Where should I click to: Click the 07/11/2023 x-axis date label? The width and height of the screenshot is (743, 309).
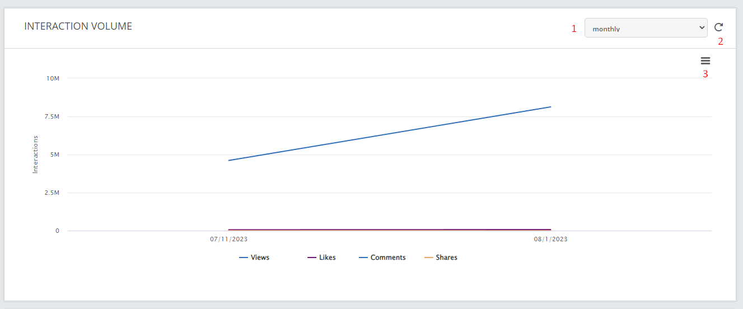229,239
